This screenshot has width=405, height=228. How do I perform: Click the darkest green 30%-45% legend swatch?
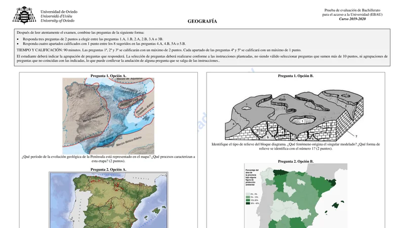[x=248, y=204]
